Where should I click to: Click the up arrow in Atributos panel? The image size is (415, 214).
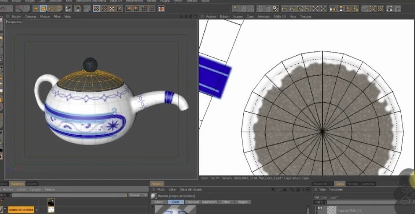(285, 189)
